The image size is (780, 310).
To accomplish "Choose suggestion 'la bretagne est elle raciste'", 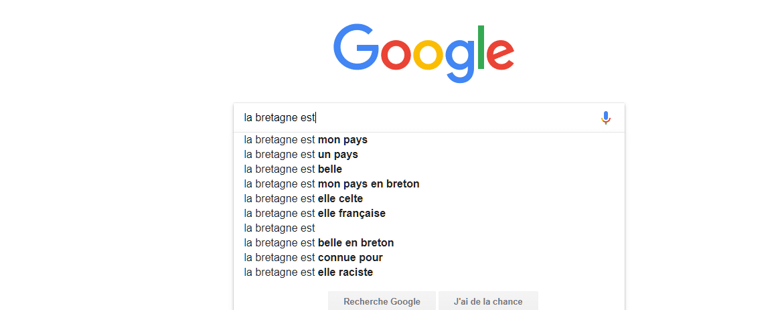I will pyautogui.click(x=428, y=273).
